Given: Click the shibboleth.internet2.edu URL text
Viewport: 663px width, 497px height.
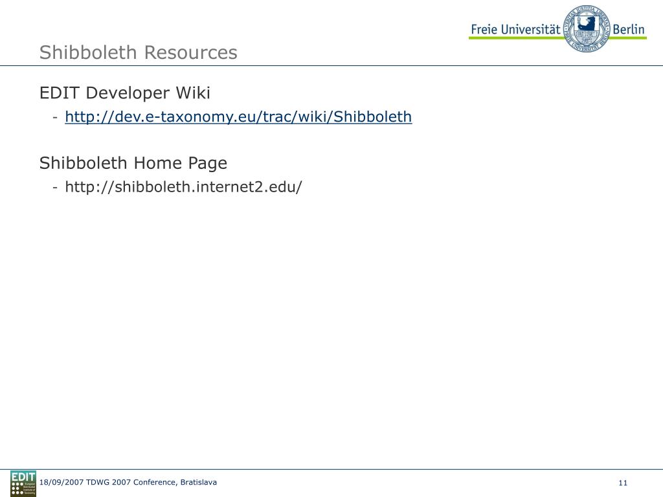Looking at the screenshot, I should click(x=183, y=187).
